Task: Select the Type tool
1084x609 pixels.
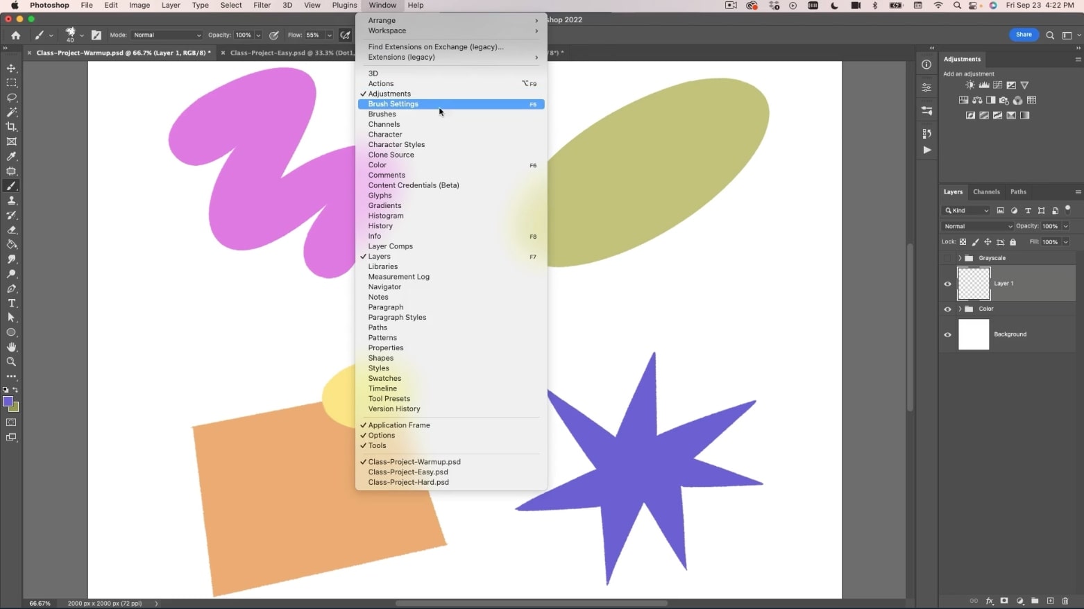Action: [x=11, y=303]
